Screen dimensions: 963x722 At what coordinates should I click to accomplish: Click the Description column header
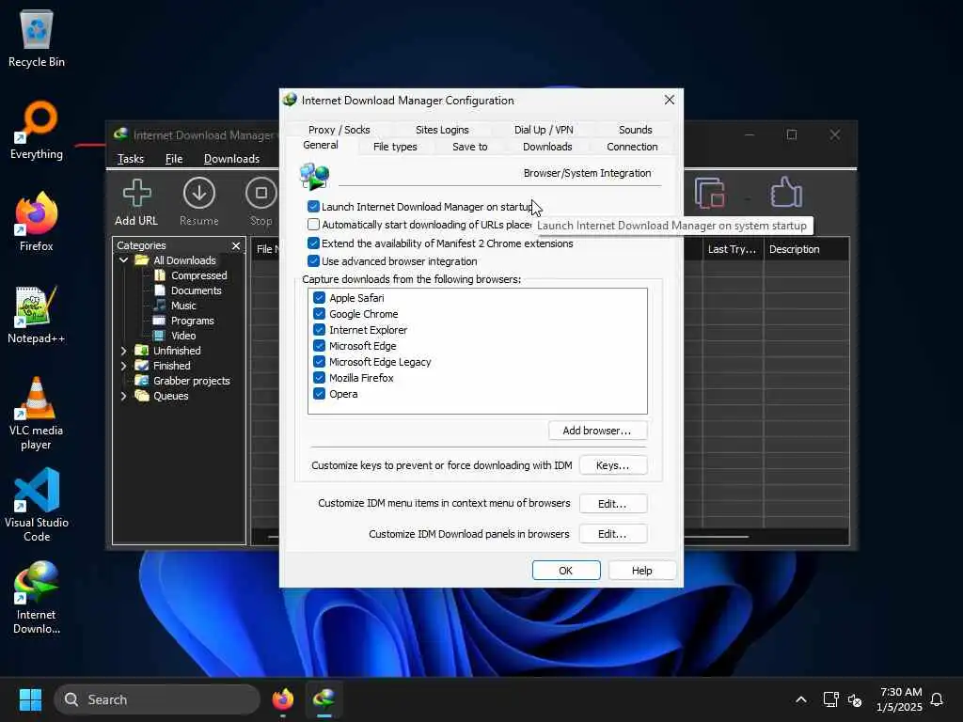click(x=806, y=249)
